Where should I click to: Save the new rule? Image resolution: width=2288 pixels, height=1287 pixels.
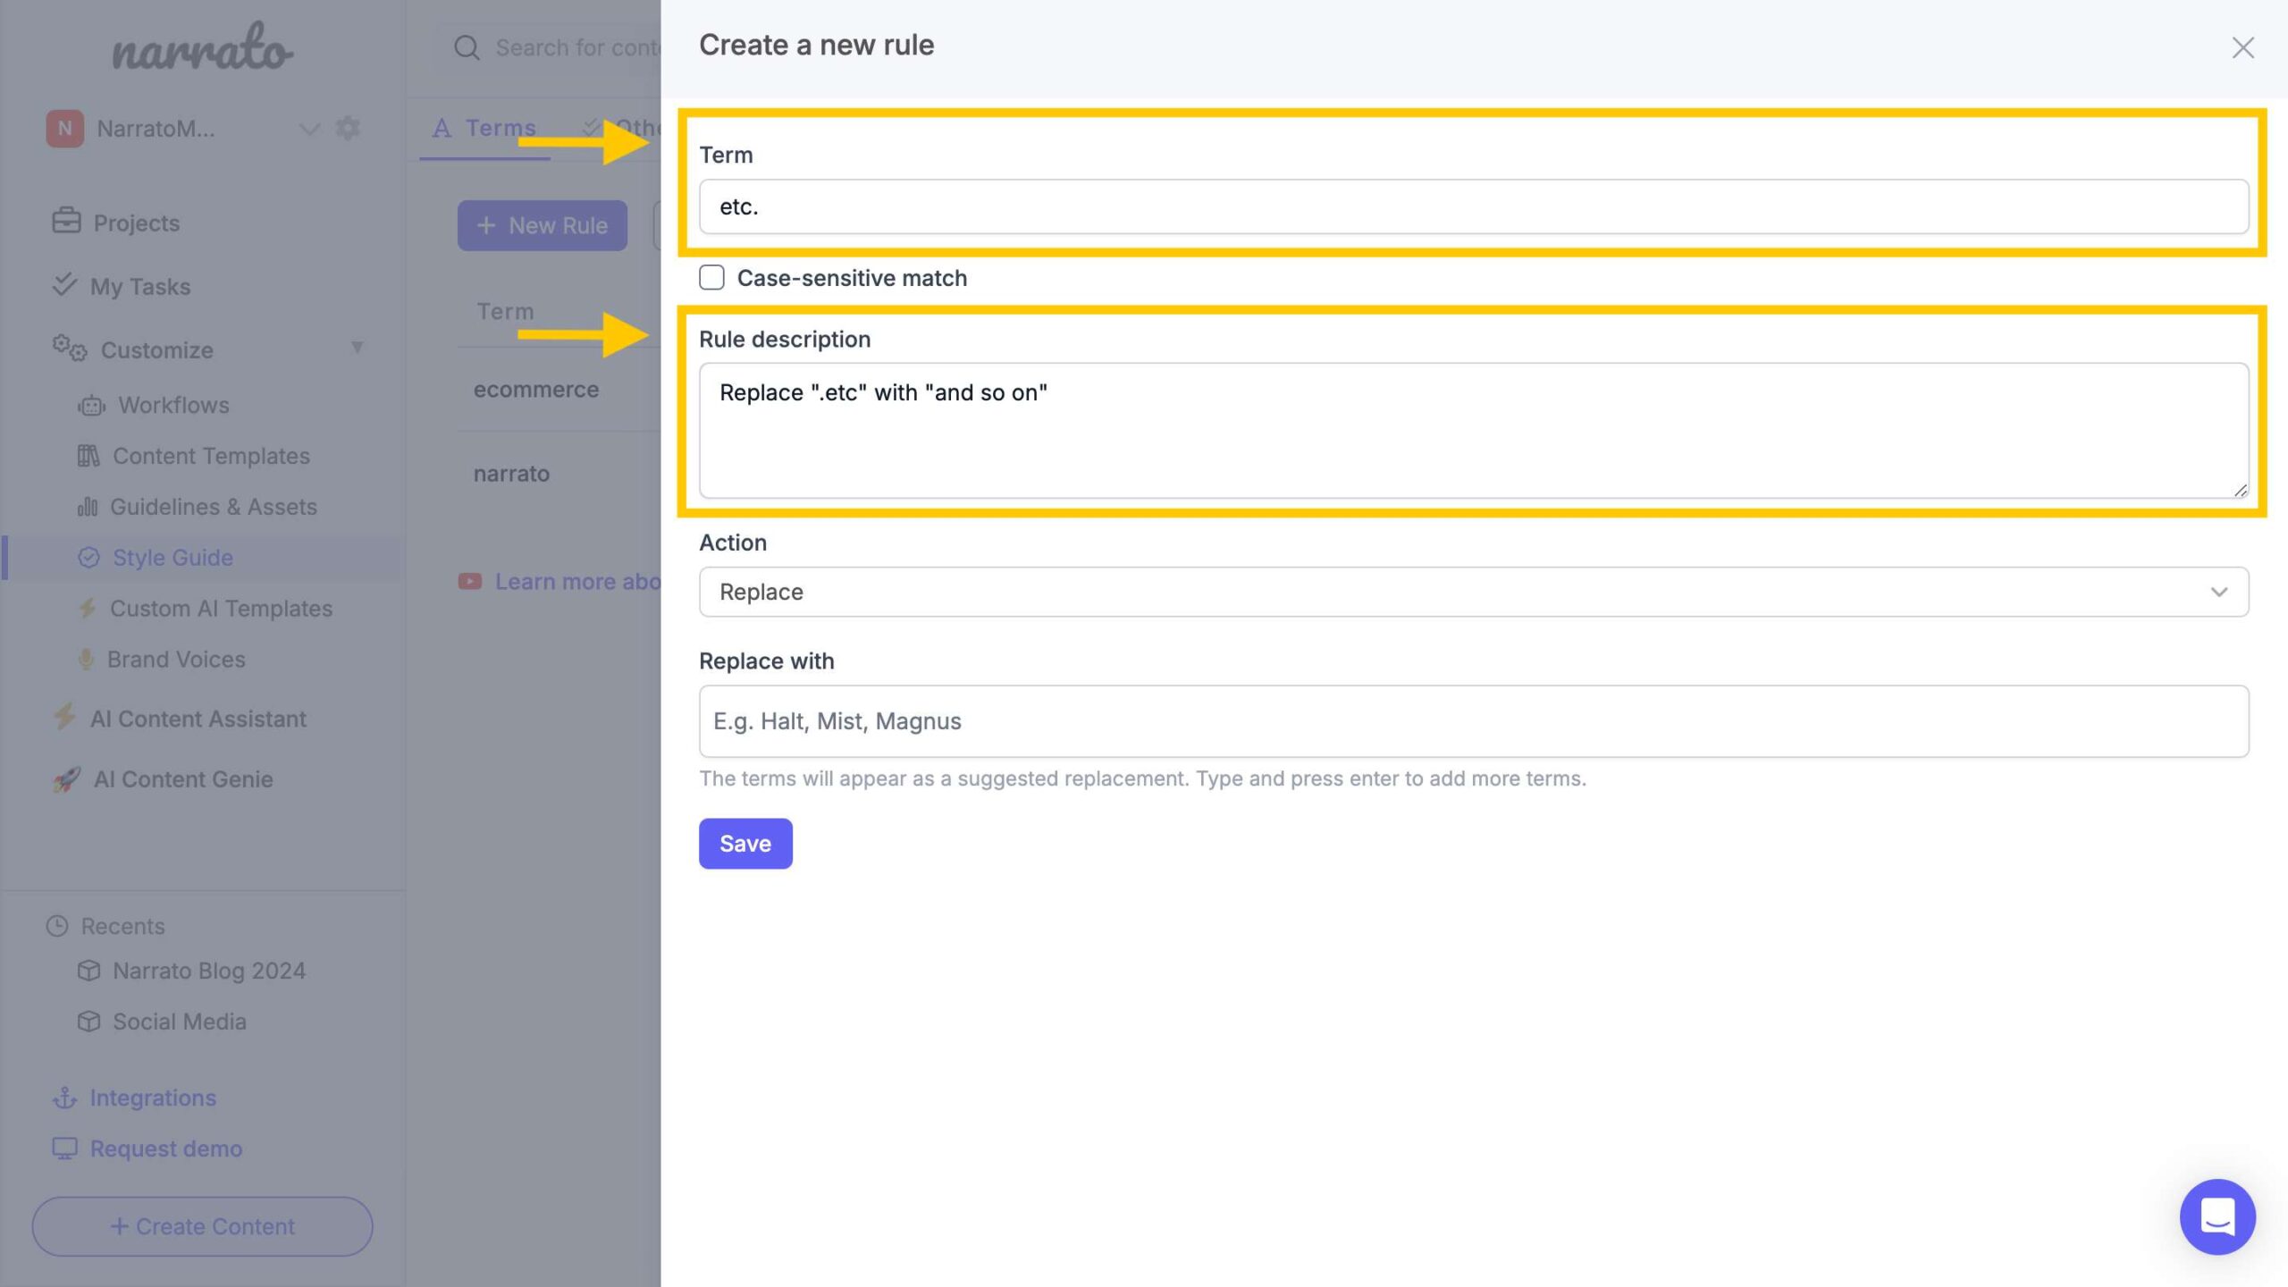pyautogui.click(x=744, y=842)
